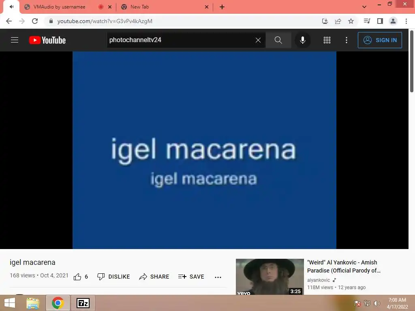415x311 pixels.
Task: Open the YouTube apps grid
Action: (x=327, y=40)
